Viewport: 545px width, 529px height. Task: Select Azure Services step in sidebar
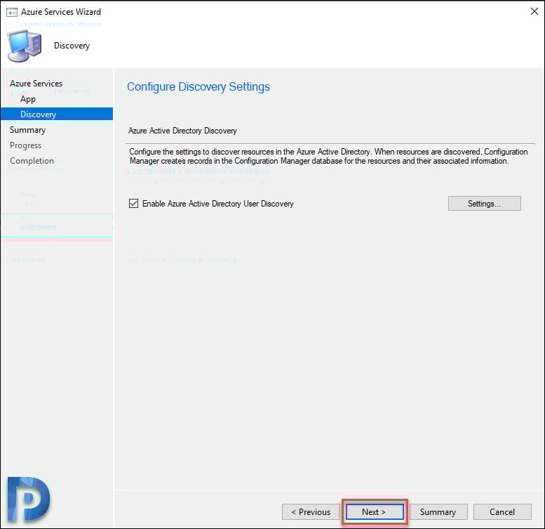36,84
